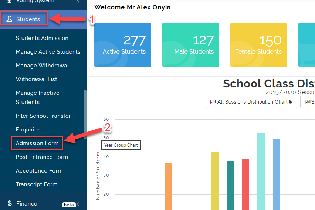Click the 'Welcome Mr Alex Onyia' heading

(132, 7)
